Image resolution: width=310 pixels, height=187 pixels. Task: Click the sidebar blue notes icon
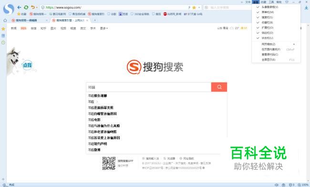click(x=3, y=36)
